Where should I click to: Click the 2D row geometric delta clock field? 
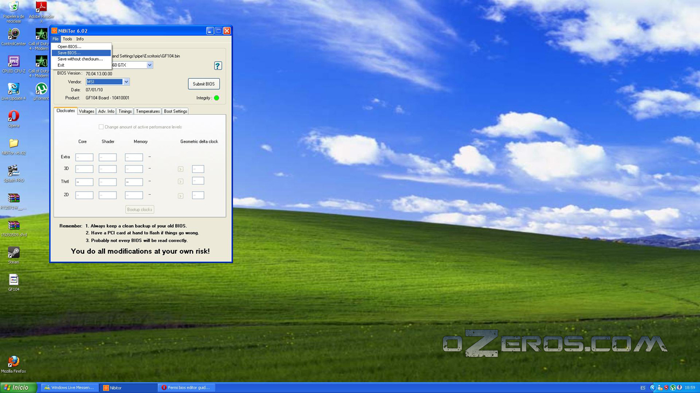[x=198, y=195]
